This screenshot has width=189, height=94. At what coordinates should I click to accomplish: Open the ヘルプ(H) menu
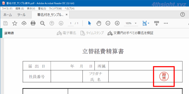pyautogui.click(x=70, y=9)
